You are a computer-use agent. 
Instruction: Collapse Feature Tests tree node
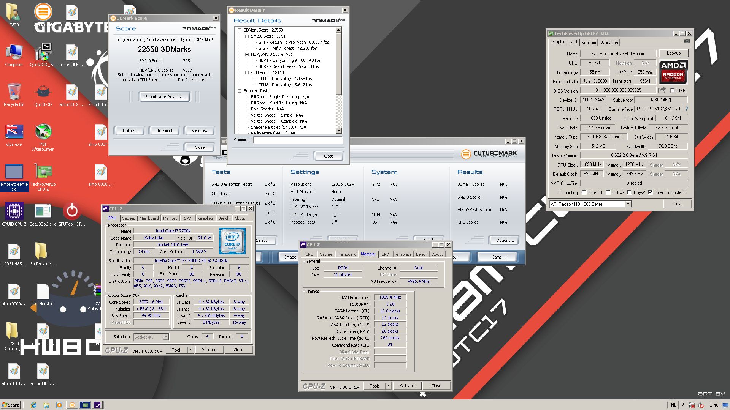point(240,91)
